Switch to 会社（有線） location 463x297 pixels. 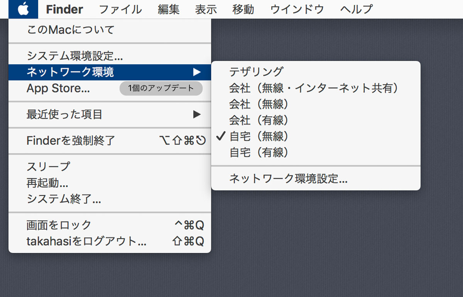click(x=316, y=121)
